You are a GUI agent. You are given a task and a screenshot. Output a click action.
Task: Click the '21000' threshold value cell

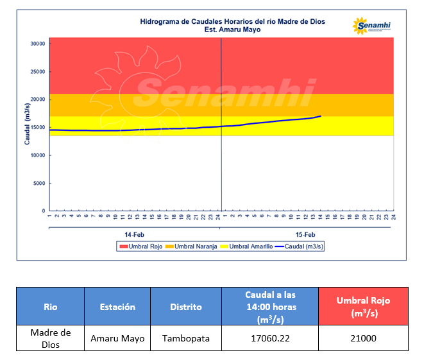364,338
